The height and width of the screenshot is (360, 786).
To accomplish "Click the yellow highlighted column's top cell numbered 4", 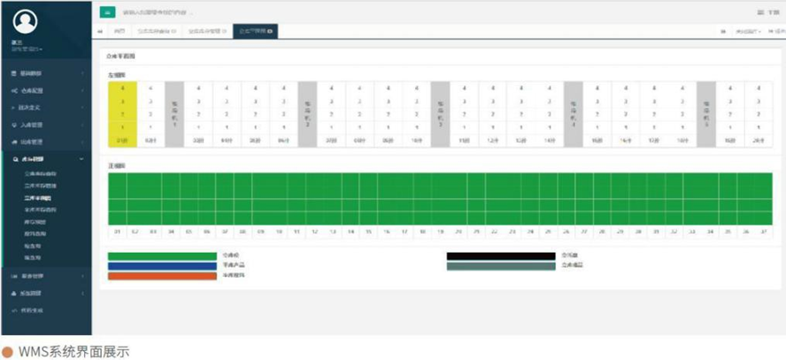I will [122, 88].
